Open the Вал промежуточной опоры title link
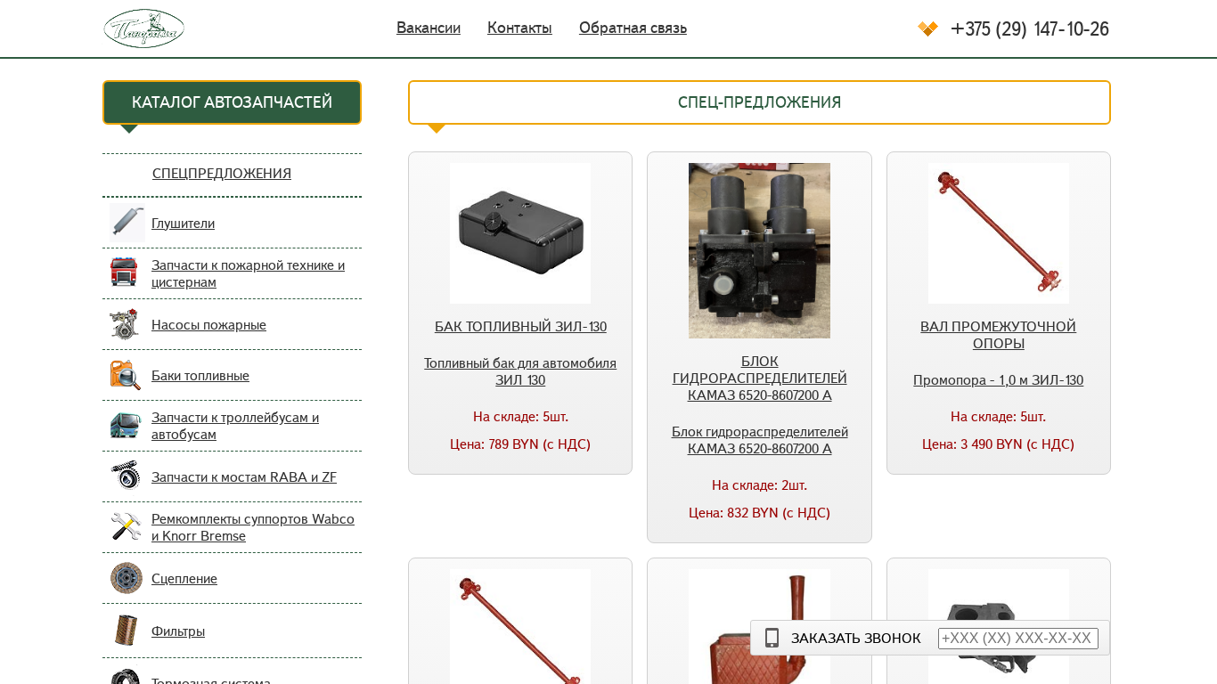This screenshot has height=684, width=1217. click(x=999, y=335)
